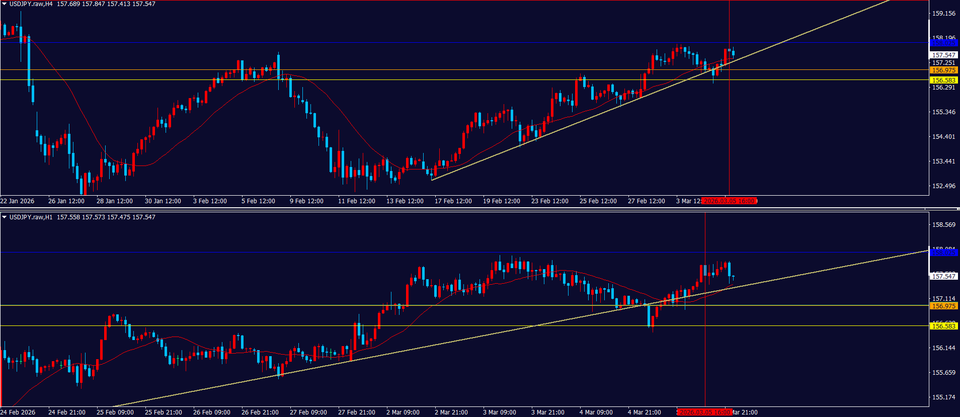Click the 2 Mar 09:00 label on H1 time axis
Viewport: 960px width, 417px height.
[403, 412]
